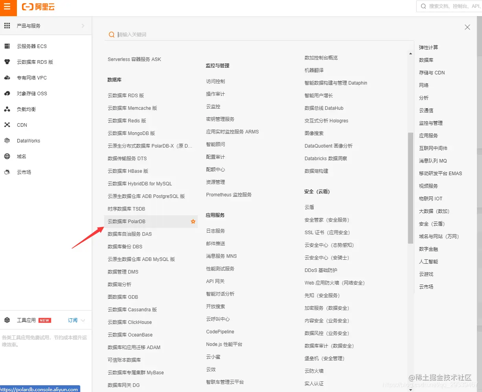The height and width of the screenshot is (392, 482).
Task: Jump to 云通信 category
Action: coord(426,111)
